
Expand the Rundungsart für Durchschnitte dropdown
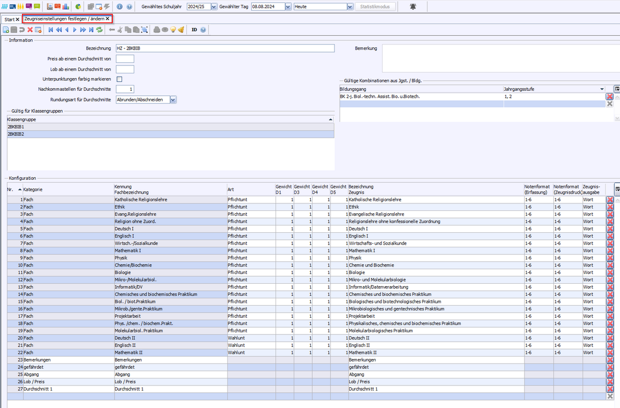tap(173, 99)
